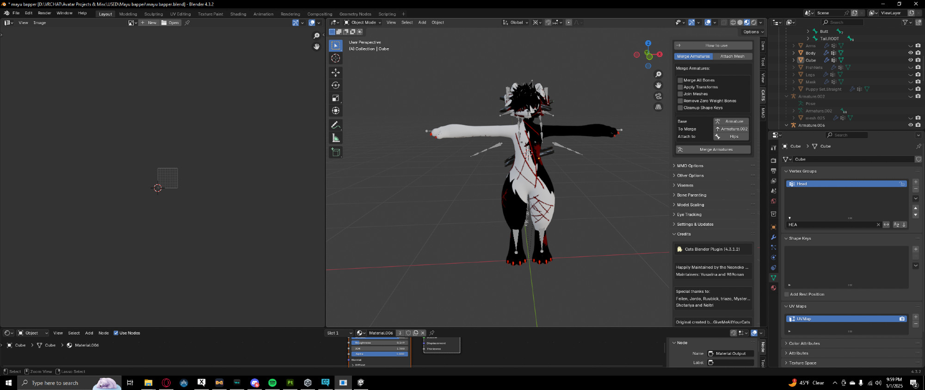Open the Render menu
The image size is (925, 390).
click(x=44, y=13)
